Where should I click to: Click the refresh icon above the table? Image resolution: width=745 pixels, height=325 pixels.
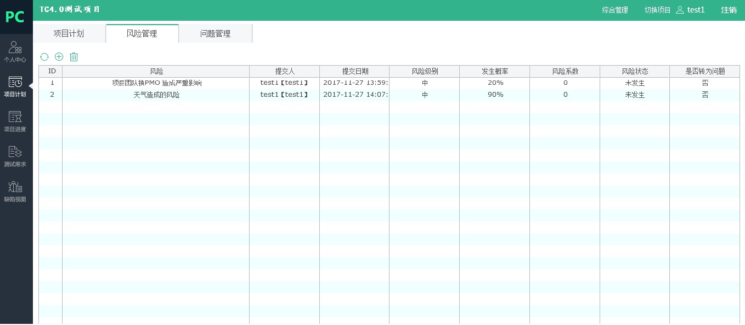44,57
